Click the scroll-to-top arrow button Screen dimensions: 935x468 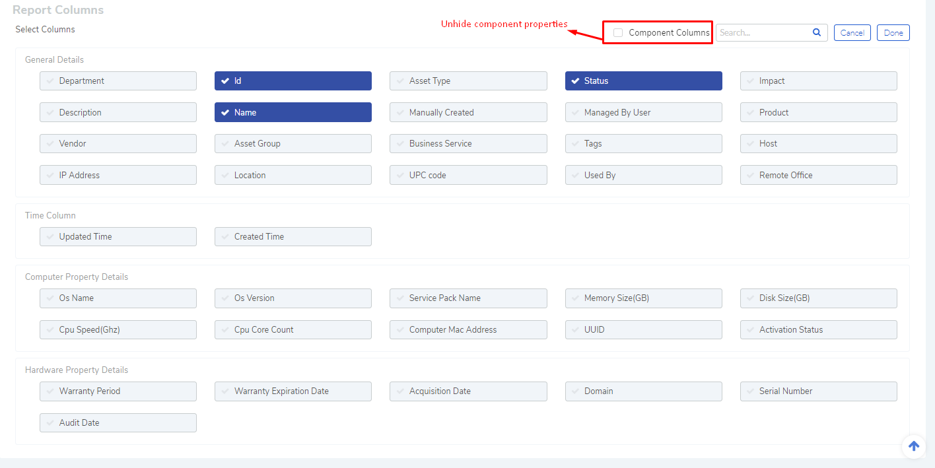click(x=914, y=446)
